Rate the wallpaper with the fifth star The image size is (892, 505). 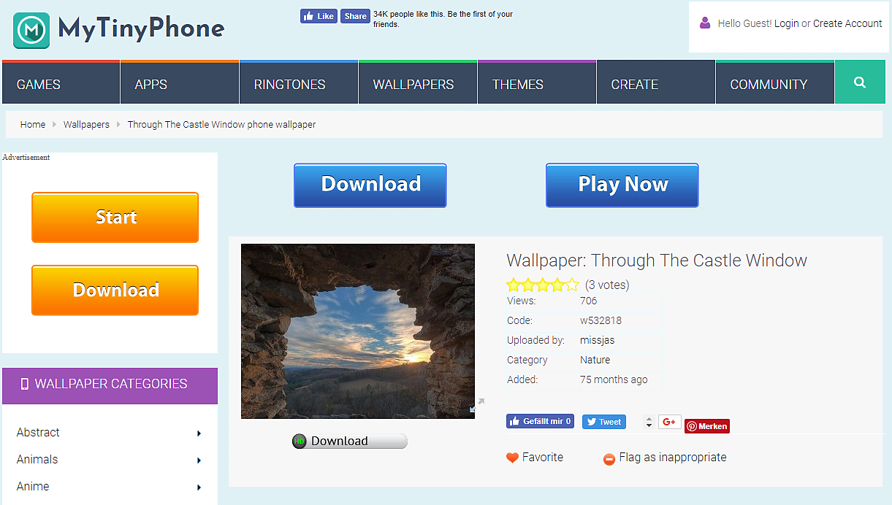572,285
